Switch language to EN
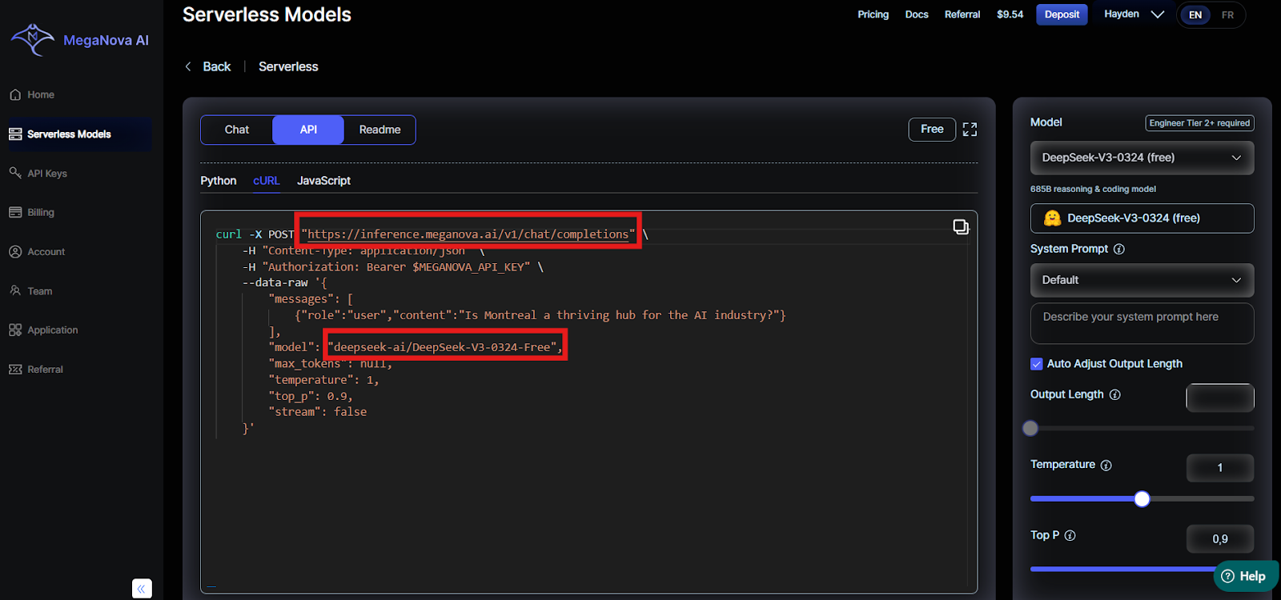This screenshot has height=600, width=1281. (x=1195, y=15)
